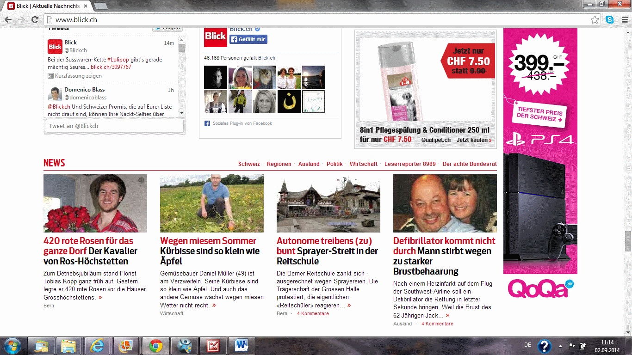Click the Windows Start button
Image resolution: width=632 pixels, height=355 pixels.
pos(12,346)
